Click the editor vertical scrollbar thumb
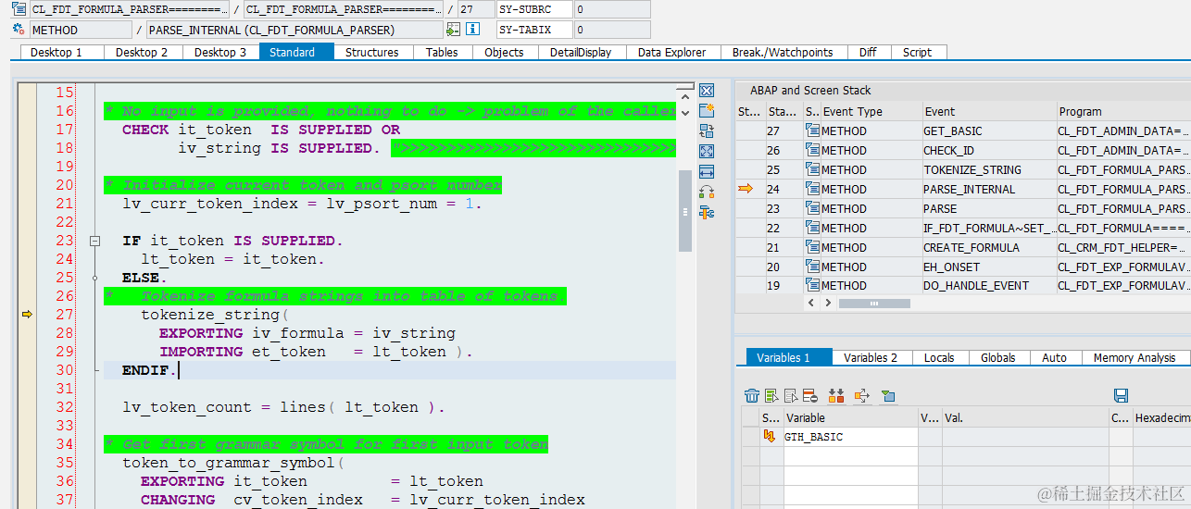 685,211
